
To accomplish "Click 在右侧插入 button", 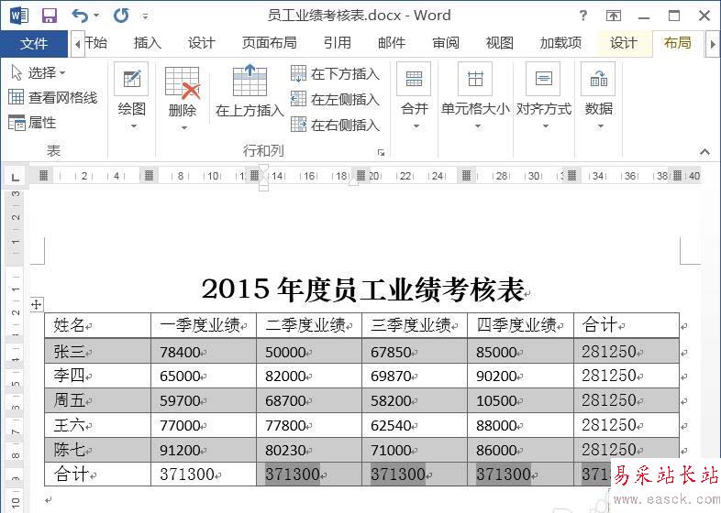I will [335, 125].
